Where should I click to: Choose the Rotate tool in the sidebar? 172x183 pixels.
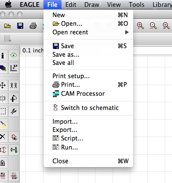pyautogui.click(x=14, y=98)
